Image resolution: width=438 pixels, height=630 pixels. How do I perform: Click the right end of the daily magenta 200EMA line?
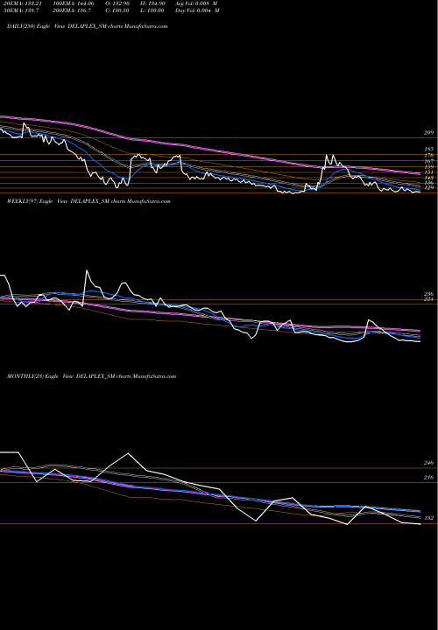click(x=420, y=173)
